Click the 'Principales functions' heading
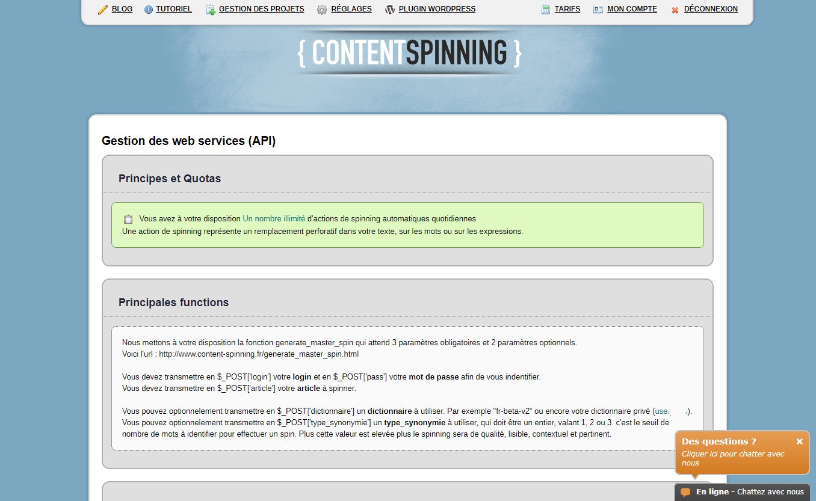Screen dimensions: 816x501 173,303
